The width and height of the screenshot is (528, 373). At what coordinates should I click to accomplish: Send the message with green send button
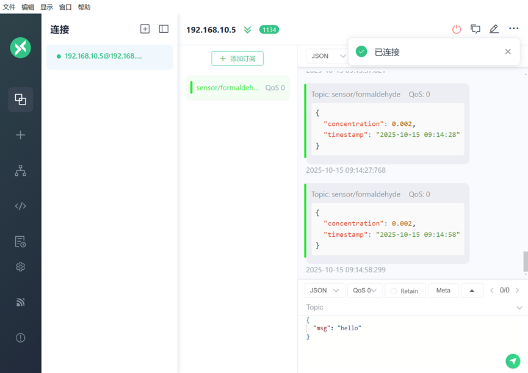click(x=513, y=361)
